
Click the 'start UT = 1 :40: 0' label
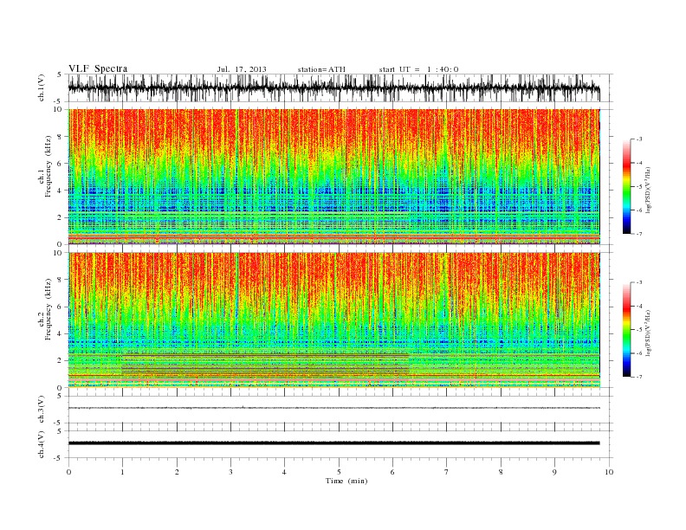(418, 69)
